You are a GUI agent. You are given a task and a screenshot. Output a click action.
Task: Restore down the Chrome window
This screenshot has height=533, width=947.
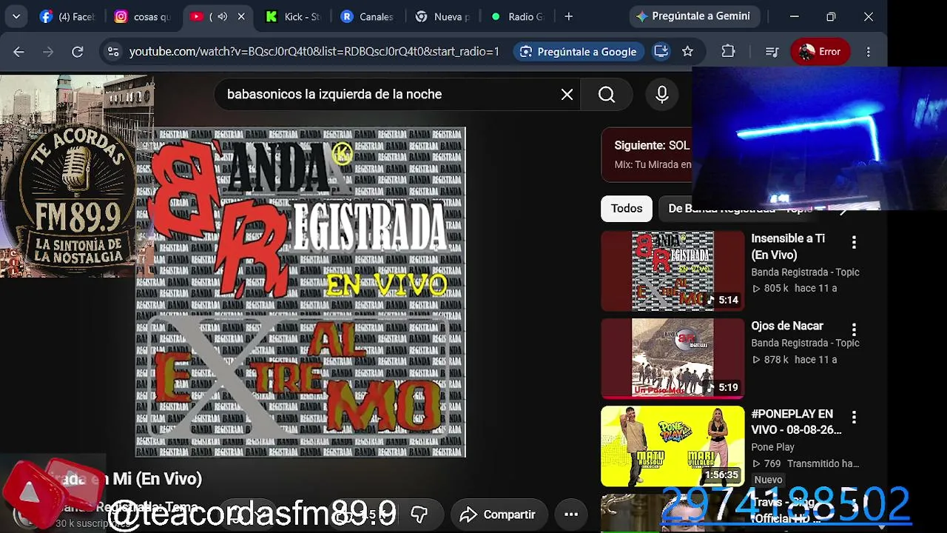(831, 16)
